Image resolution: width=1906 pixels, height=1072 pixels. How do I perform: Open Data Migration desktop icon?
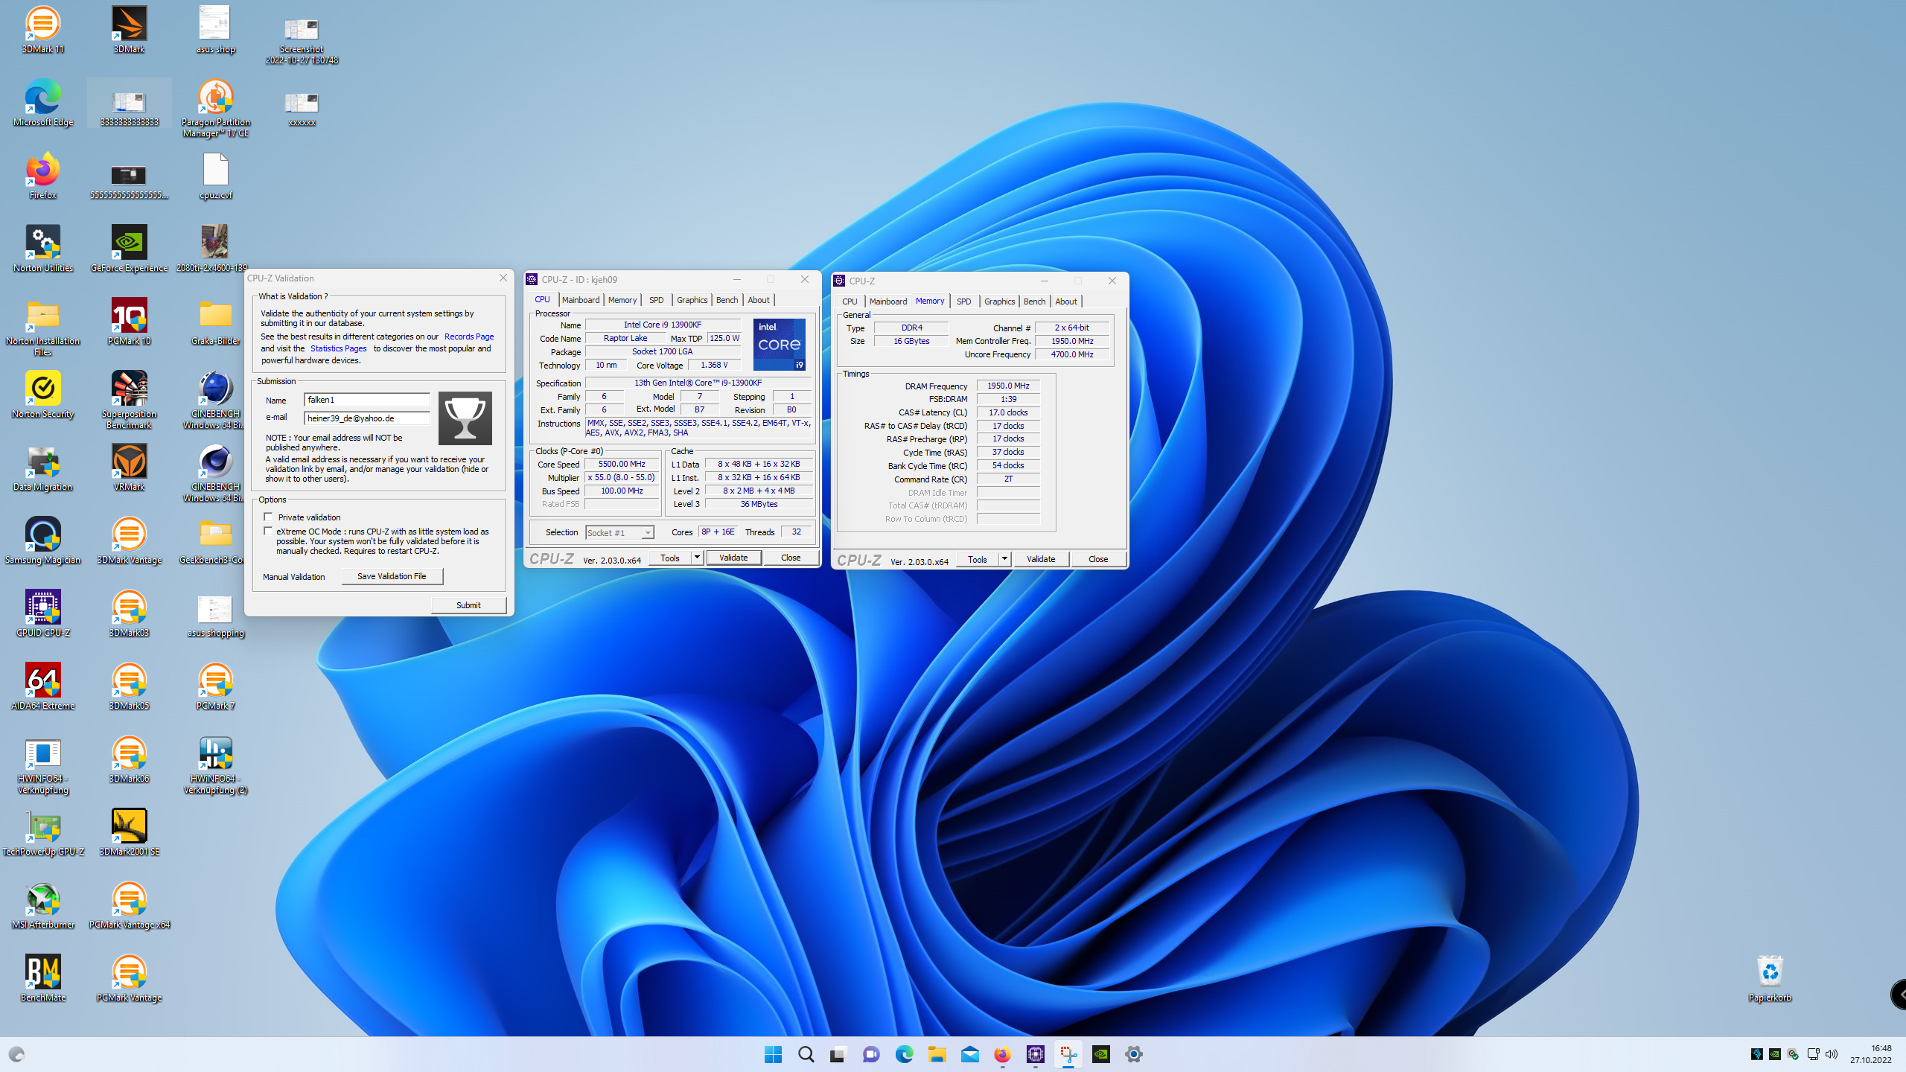(x=42, y=468)
